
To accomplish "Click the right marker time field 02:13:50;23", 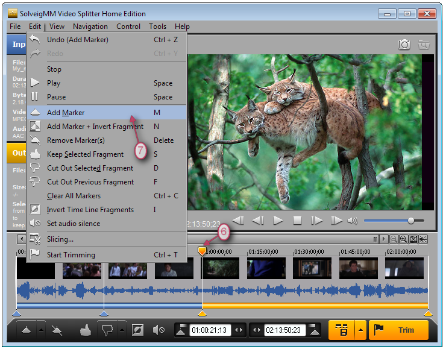I will [284, 330].
